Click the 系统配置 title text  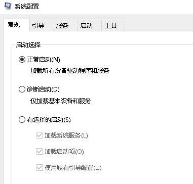(x=27, y=7)
